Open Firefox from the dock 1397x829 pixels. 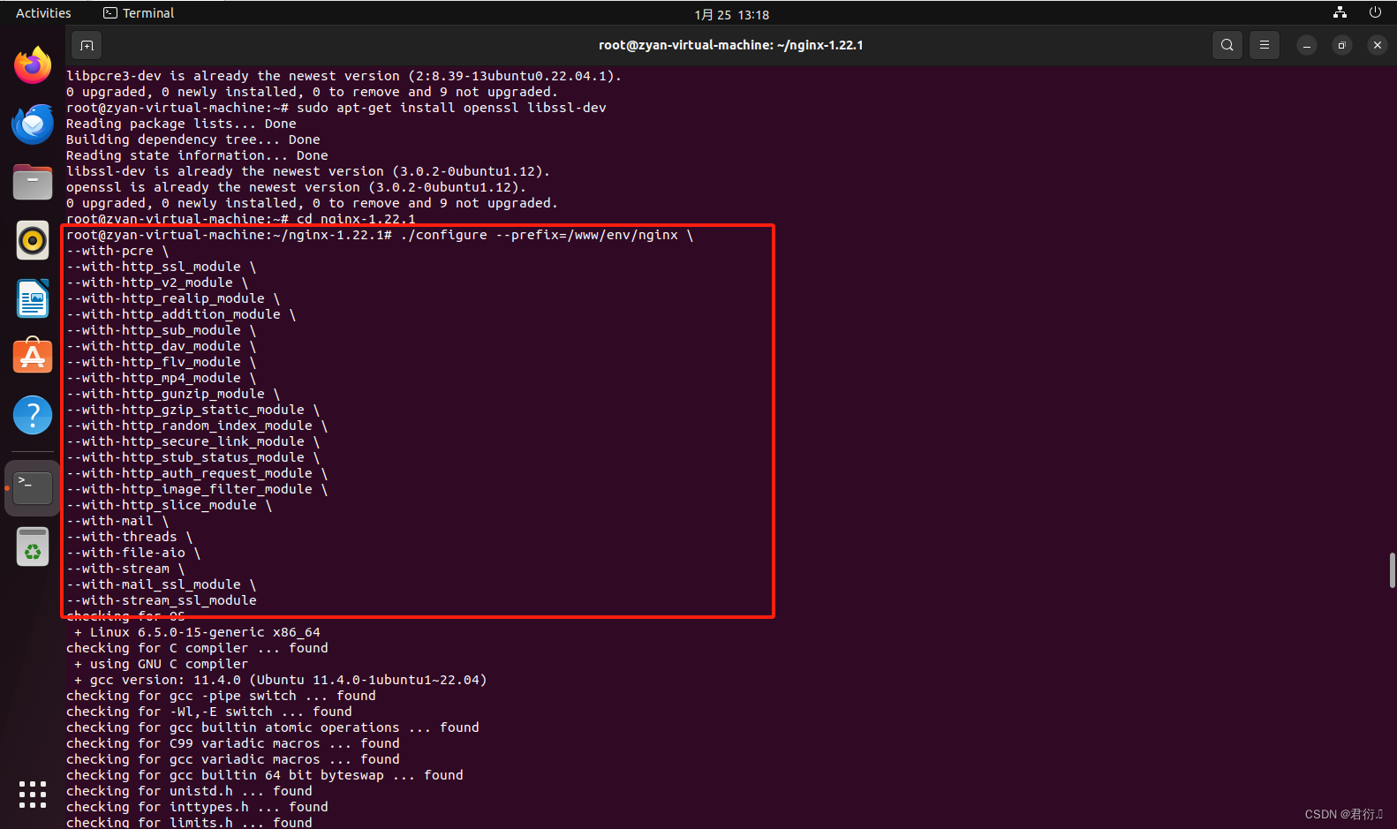pyautogui.click(x=33, y=65)
